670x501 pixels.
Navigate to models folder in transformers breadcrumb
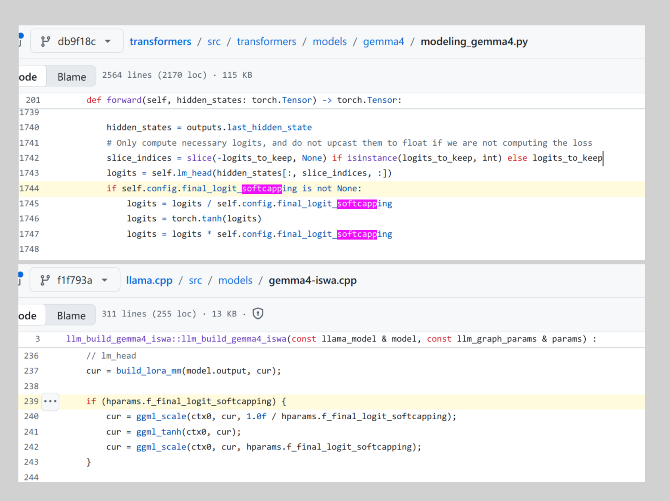tap(329, 41)
